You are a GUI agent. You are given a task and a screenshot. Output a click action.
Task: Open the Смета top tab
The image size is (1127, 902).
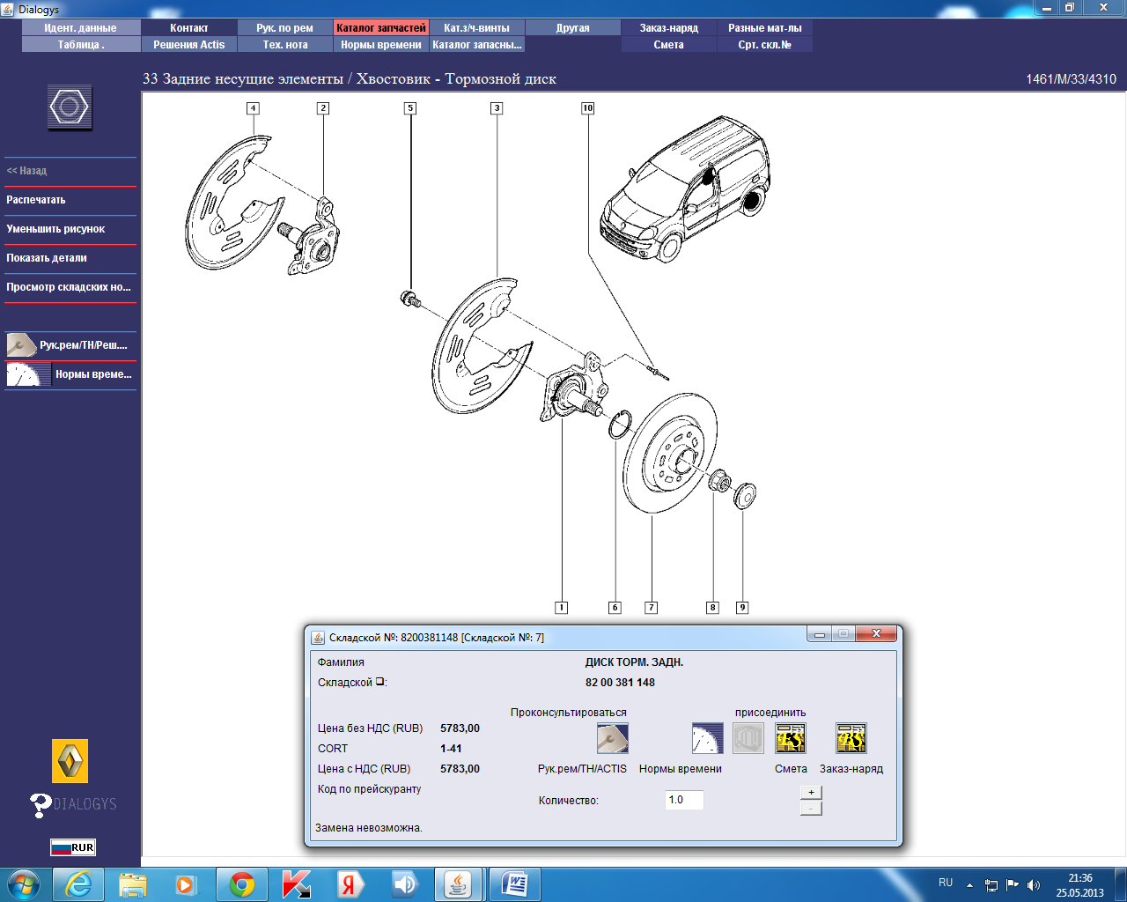pos(669,45)
